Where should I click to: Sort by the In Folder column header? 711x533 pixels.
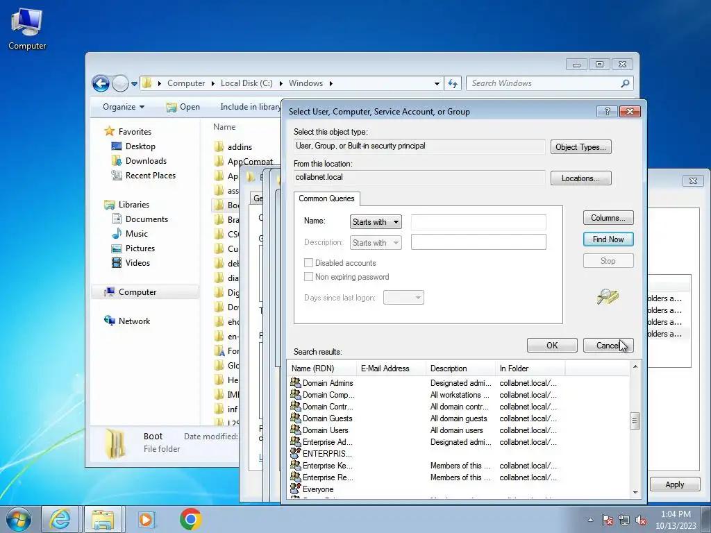click(530, 369)
